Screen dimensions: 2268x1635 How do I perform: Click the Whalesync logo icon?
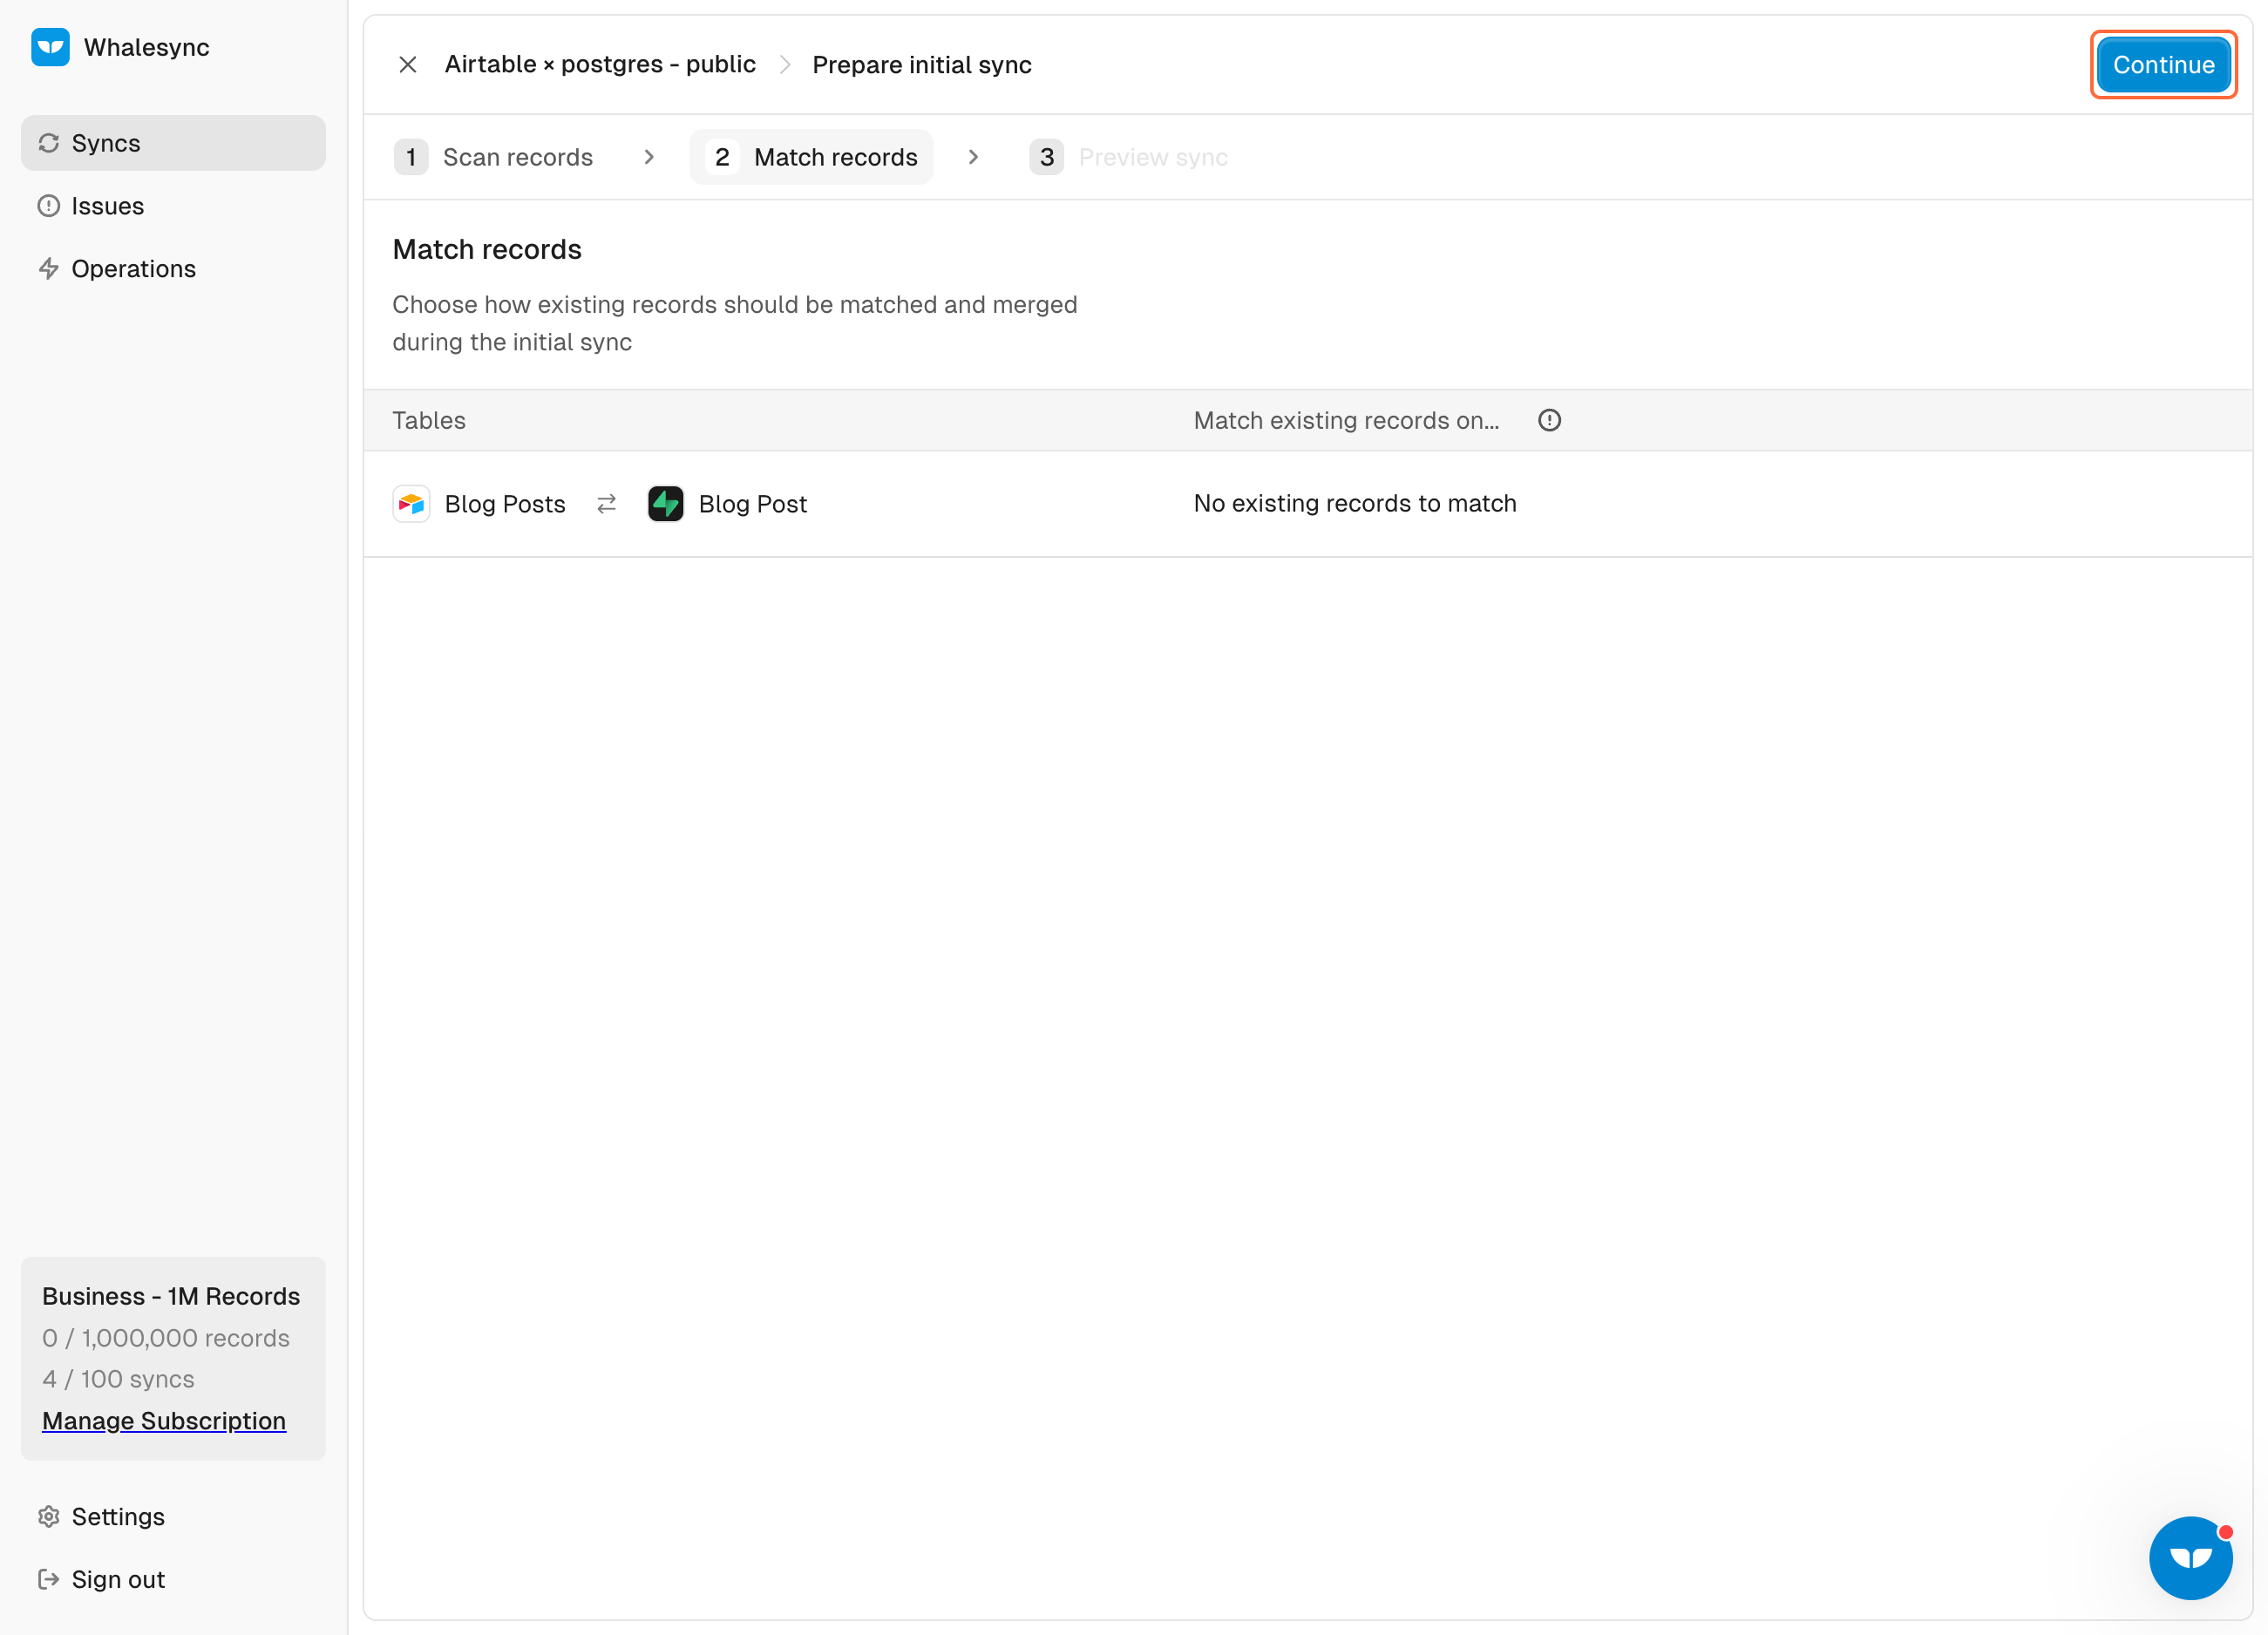tap(50, 47)
